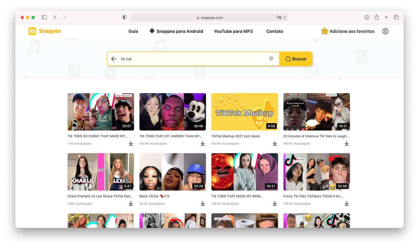
Task: Click '226.5K visualizações' view count
Action: click(225, 204)
